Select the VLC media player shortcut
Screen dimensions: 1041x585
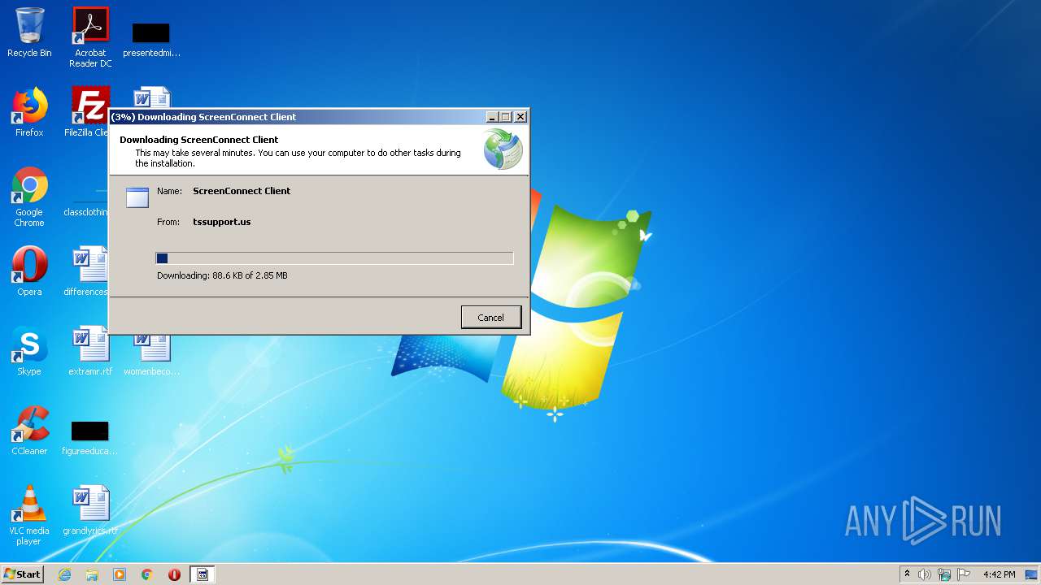29,516
